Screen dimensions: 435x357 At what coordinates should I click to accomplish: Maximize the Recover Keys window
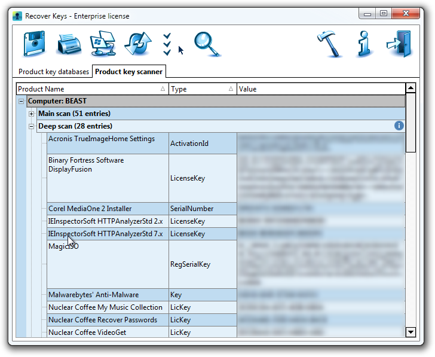click(384, 13)
